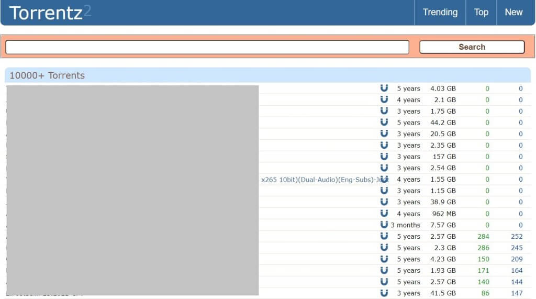Viewport: 536px width, 299px height.
Task: Open the magnet link in the 2.54 GB row
Action: [384, 168]
